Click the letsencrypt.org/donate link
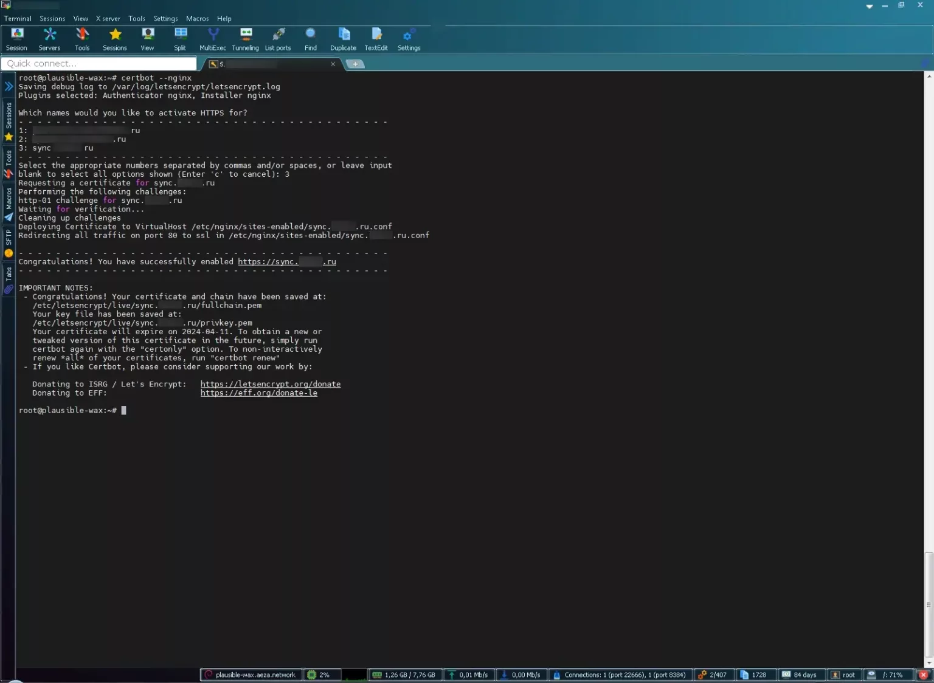 pyautogui.click(x=271, y=384)
